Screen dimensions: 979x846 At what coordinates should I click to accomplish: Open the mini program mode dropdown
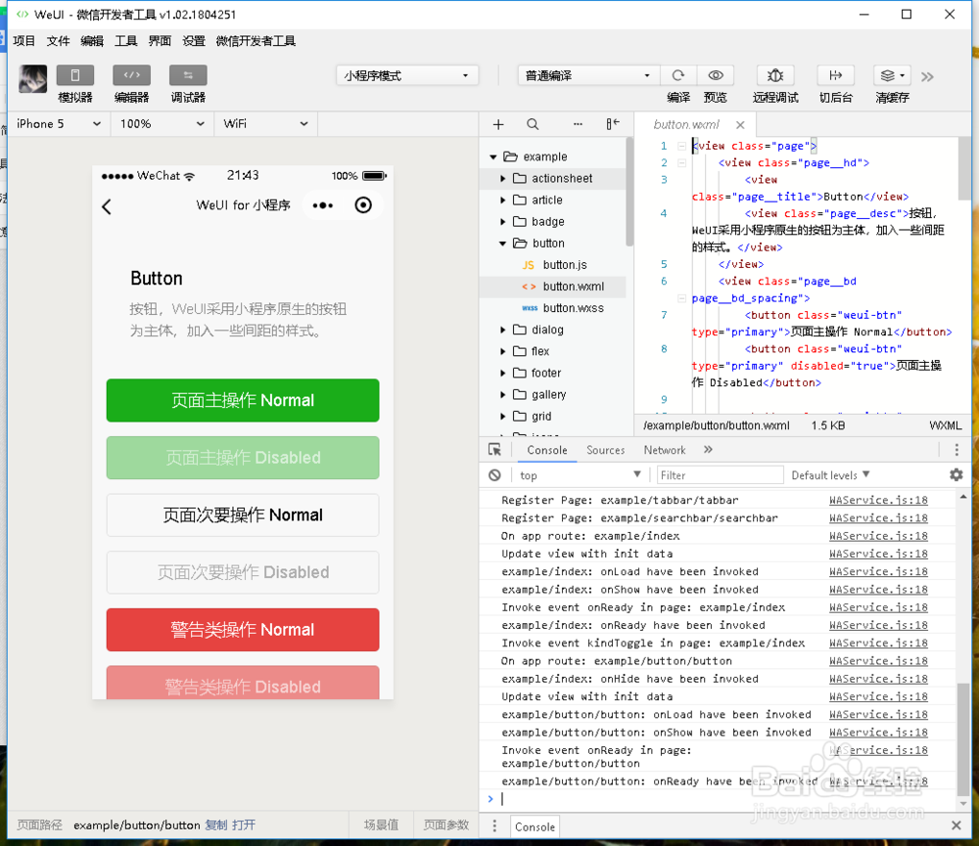407,75
